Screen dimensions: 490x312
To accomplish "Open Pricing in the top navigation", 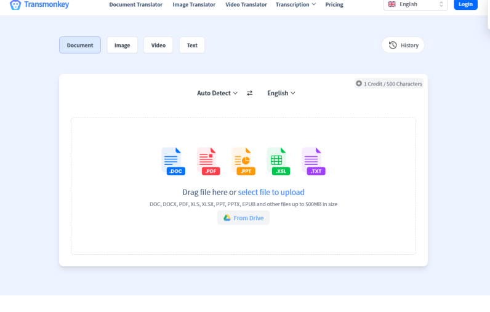I will 334,5.
